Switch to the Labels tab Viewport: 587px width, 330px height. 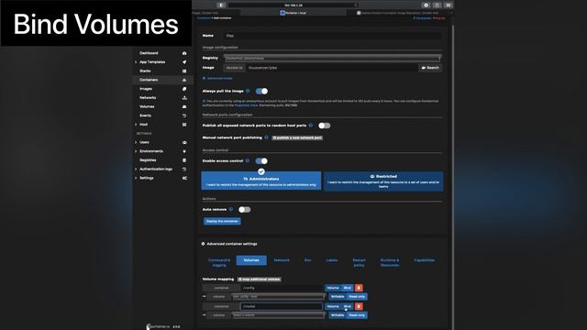332,260
